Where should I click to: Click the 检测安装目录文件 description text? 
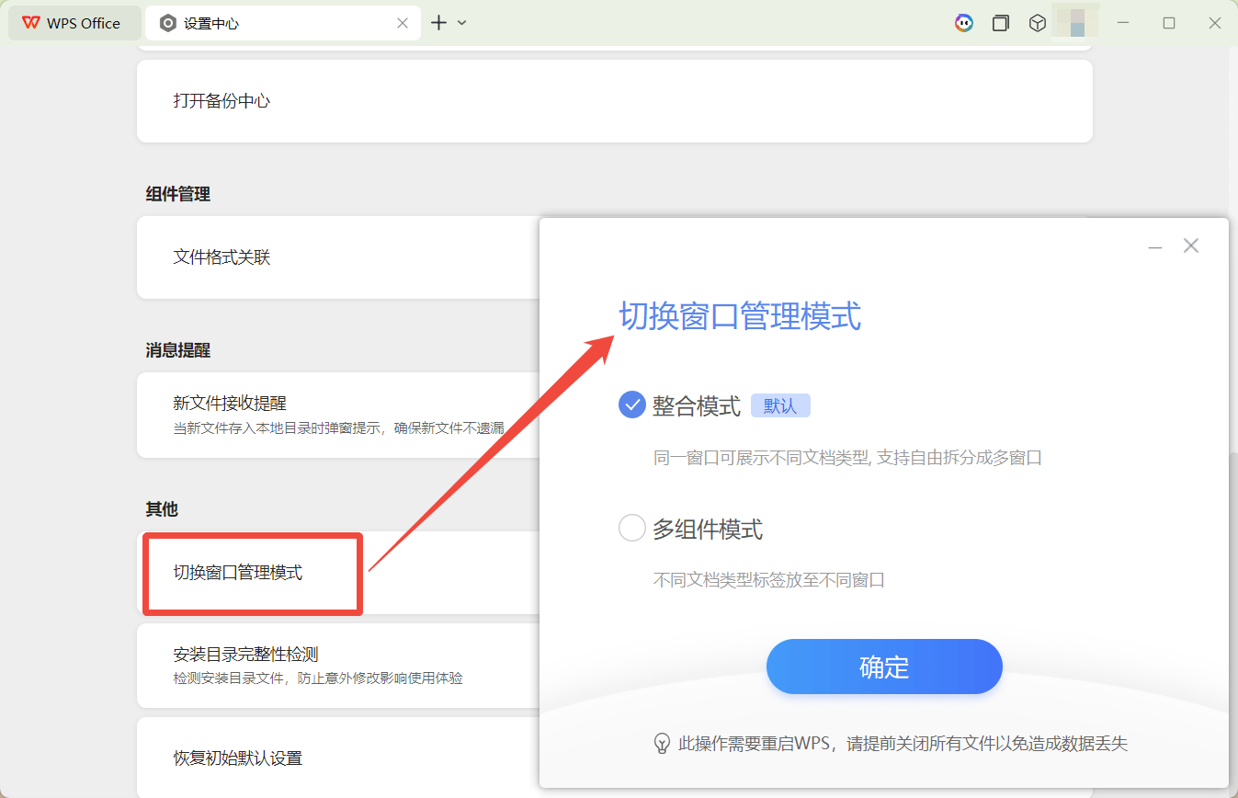coord(318,678)
